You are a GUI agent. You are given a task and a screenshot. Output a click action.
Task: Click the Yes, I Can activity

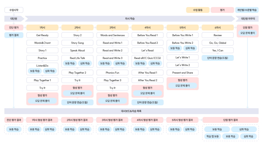[x=218, y=50]
